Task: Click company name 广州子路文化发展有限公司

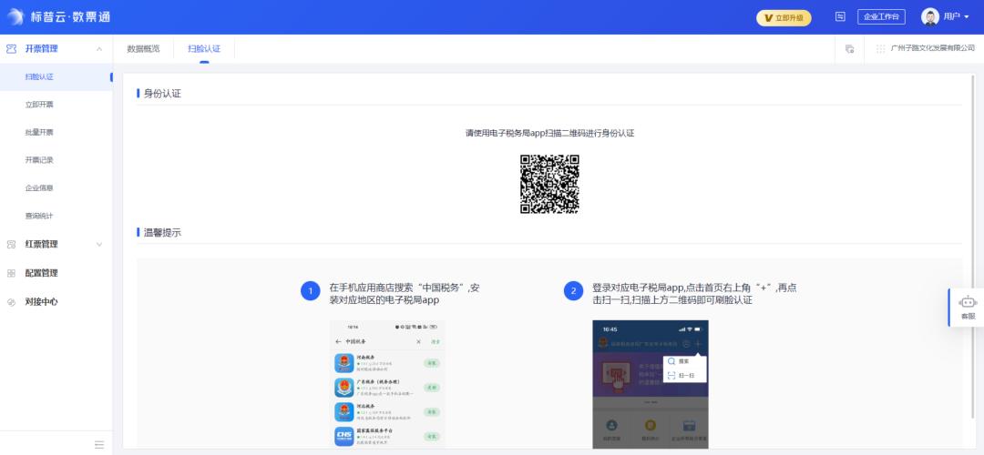Action: 933,49
